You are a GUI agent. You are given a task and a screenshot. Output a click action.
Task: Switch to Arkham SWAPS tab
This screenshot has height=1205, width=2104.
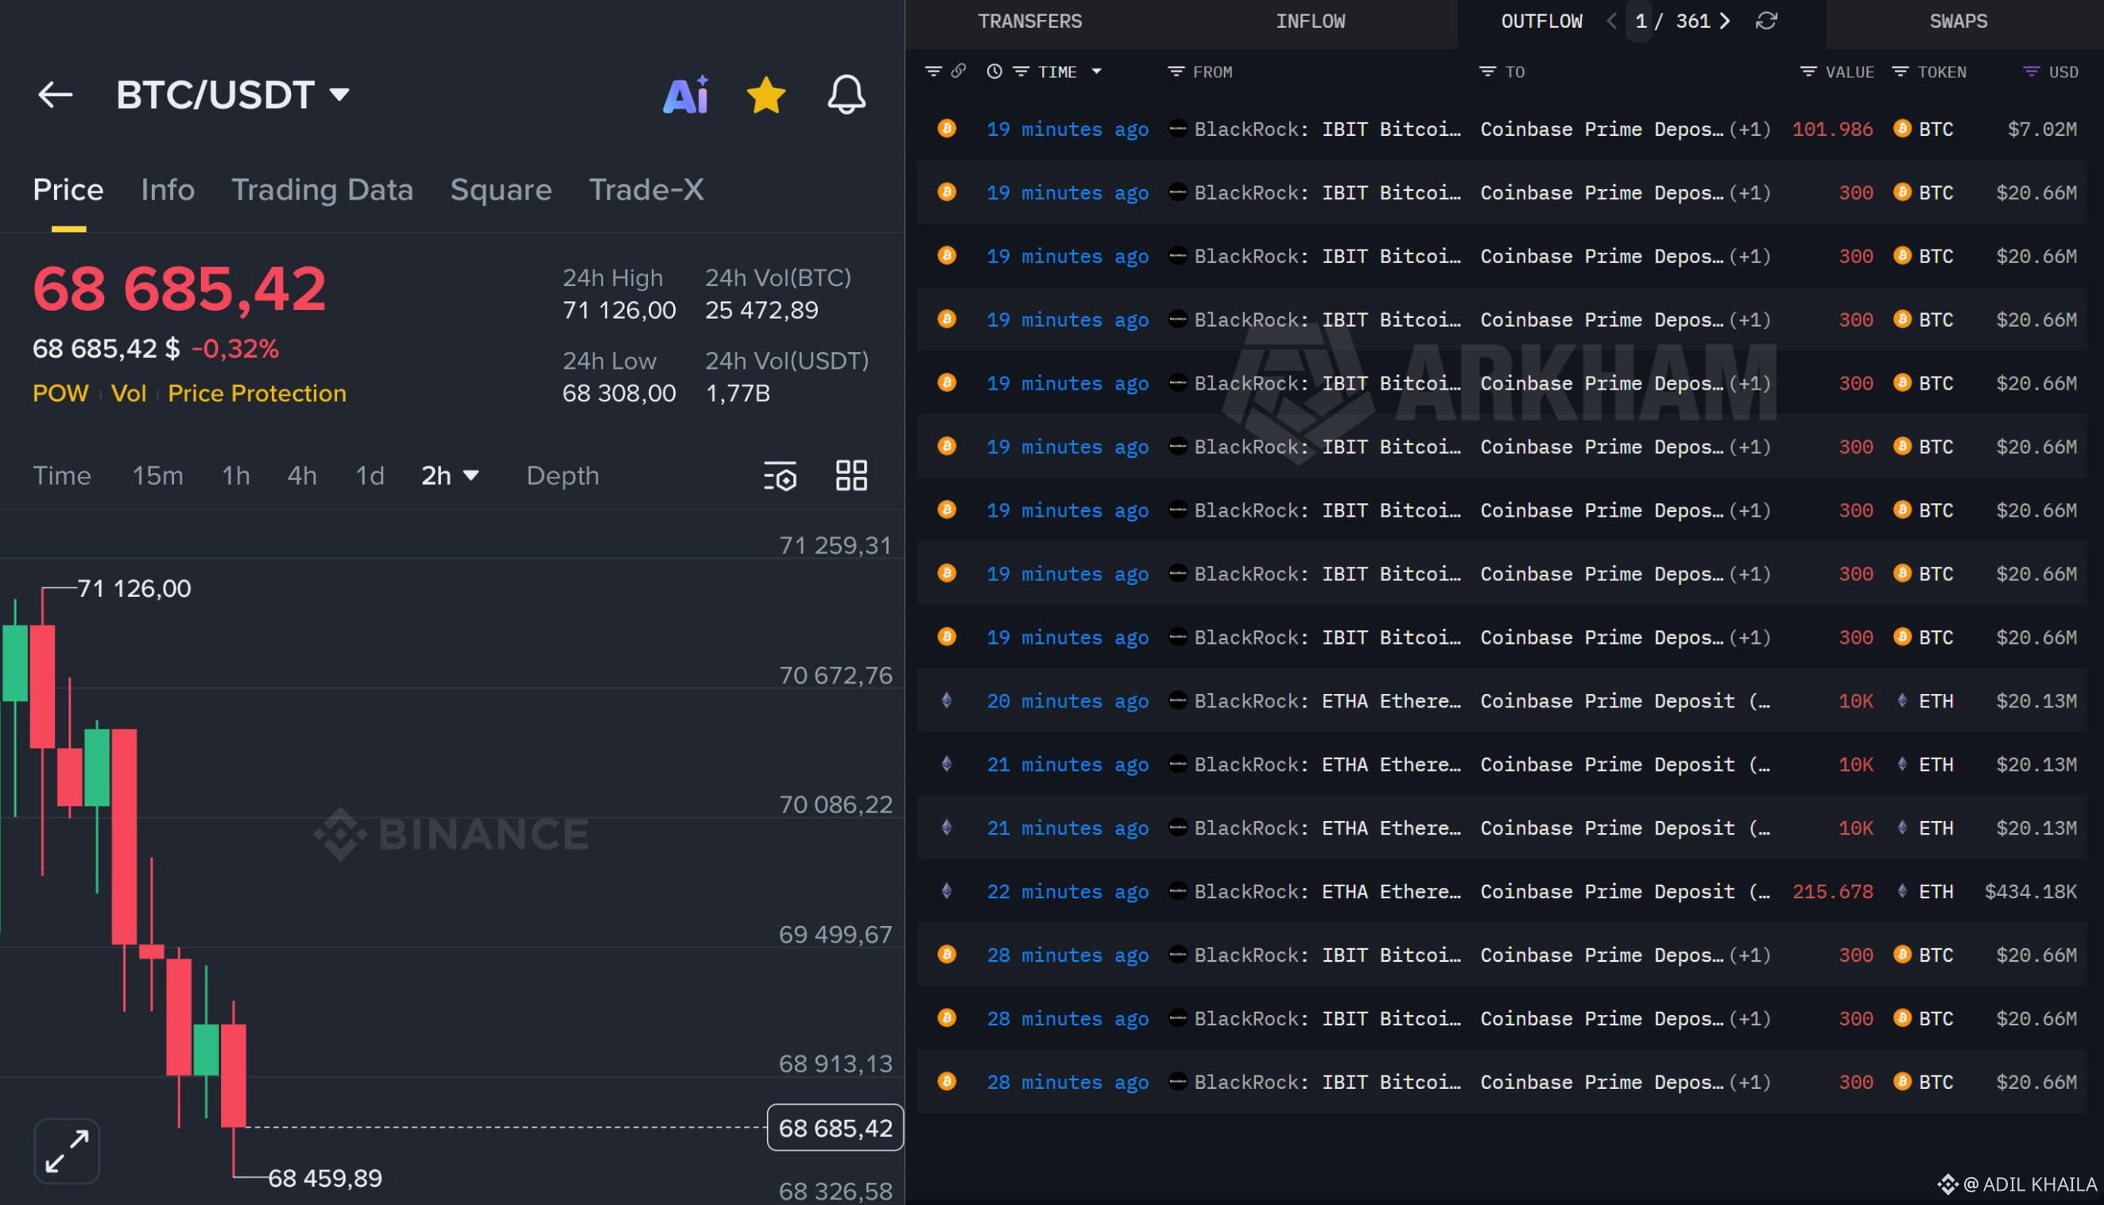(x=1958, y=21)
